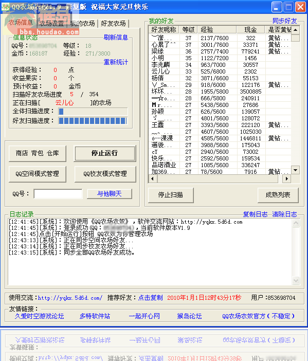308x361 pixels.
Task: Click the 刷新信息 link
Action: click(x=116, y=38)
